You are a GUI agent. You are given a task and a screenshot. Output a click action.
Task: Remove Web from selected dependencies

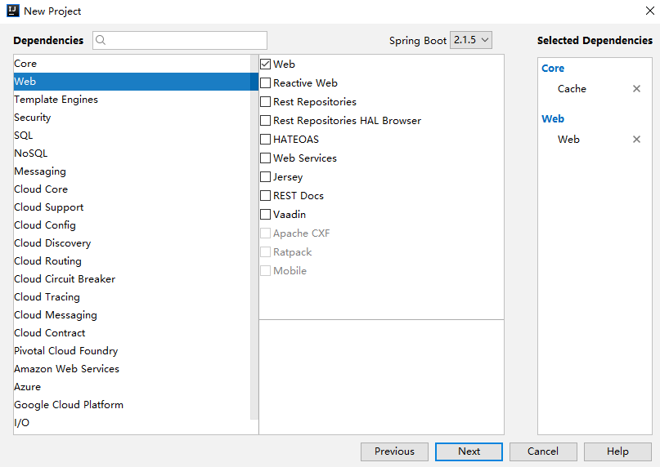636,140
